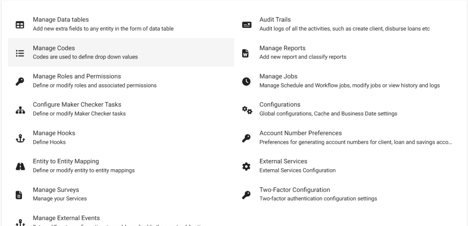Viewport: 468px width, 226px height.
Task: Click the list icon next to Manage Codes
Action: click(x=20, y=53)
